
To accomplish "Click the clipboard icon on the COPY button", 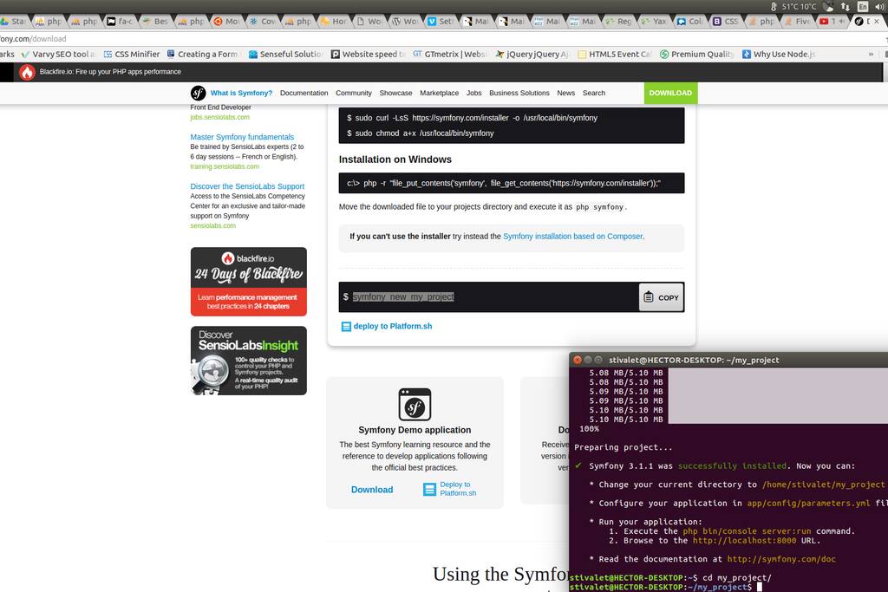I will [x=649, y=297].
